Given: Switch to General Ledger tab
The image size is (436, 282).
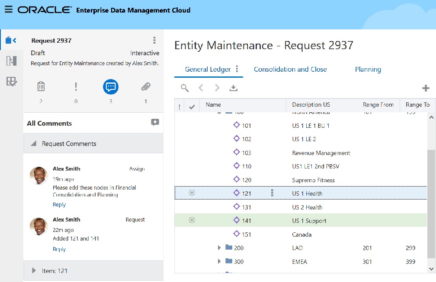Looking at the screenshot, I should tap(208, 69).
